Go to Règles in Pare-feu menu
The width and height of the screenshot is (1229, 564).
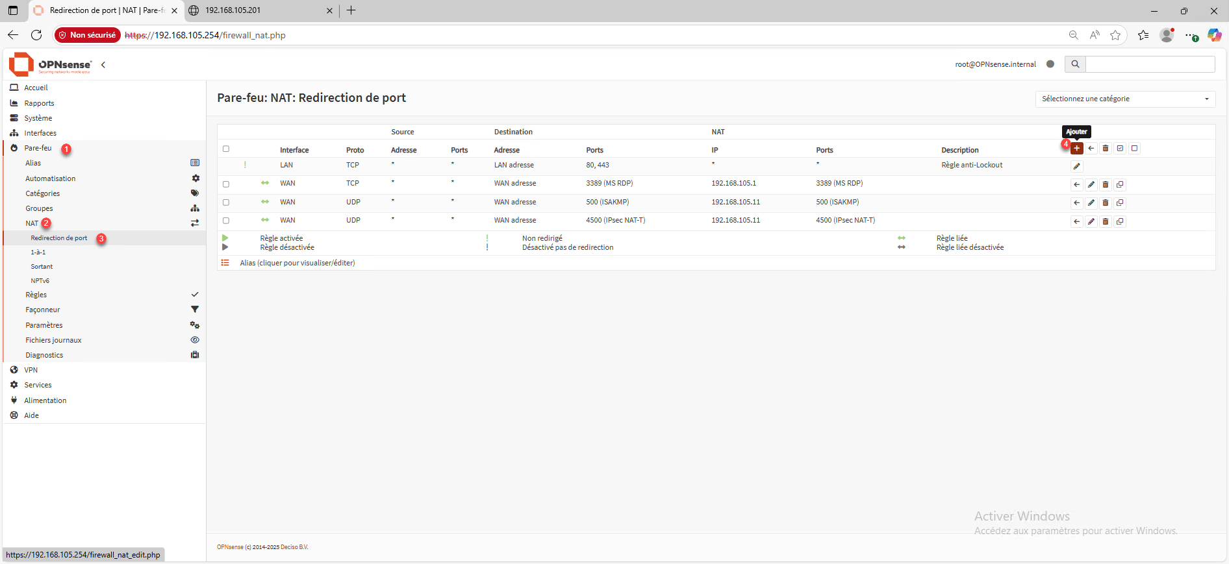(x=36, y=295)
